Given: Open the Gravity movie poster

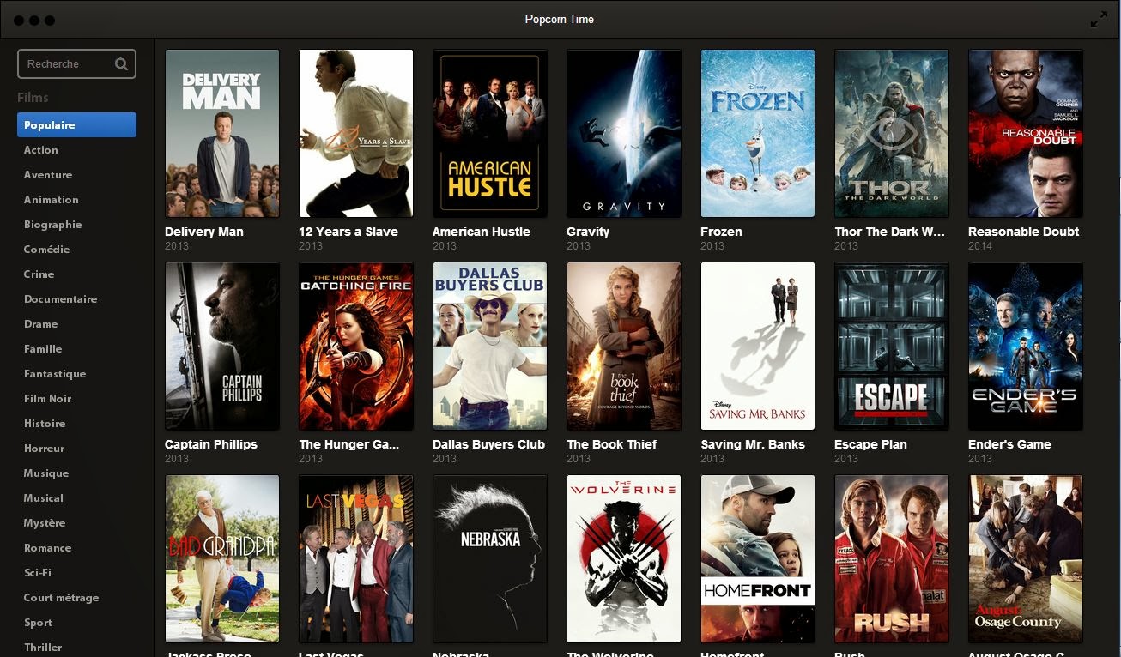Looking at the screenshot, I should pos(624,133).
